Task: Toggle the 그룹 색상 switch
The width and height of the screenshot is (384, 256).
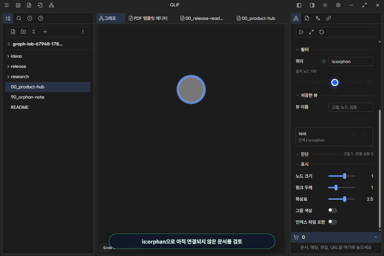Action: point(333,211)
